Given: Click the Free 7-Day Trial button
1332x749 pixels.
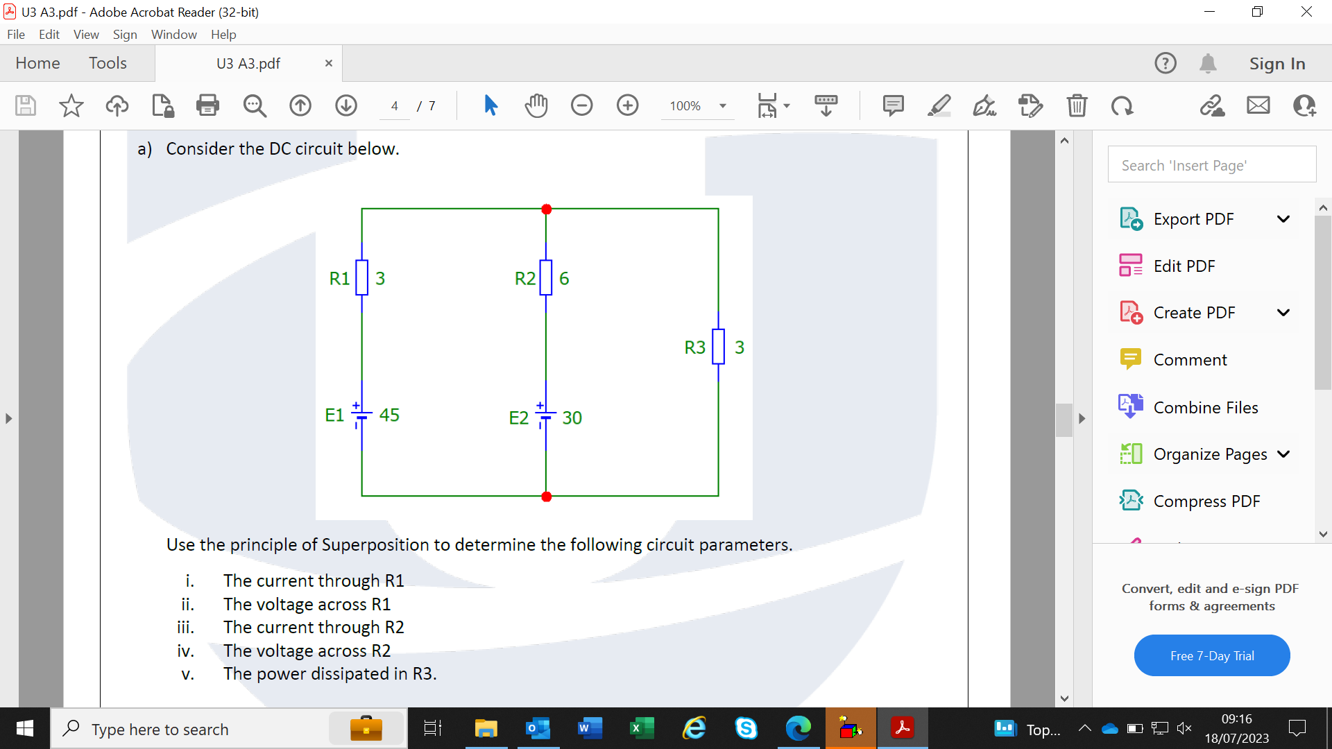Looking at the screenshot, I should point(1211,655).
